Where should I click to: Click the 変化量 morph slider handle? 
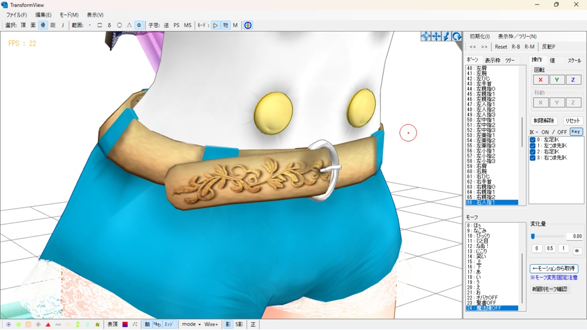(533, 236)
